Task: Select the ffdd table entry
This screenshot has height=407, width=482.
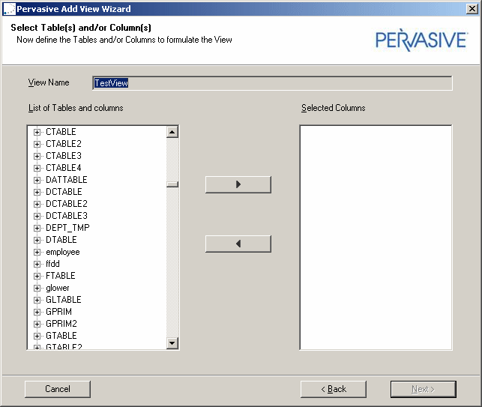Action: (x=52, y=264)
